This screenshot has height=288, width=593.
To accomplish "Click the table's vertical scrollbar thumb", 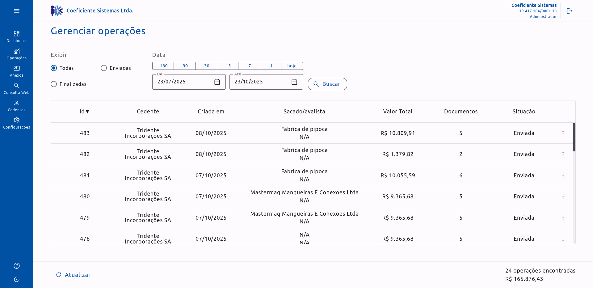I will (574, 137).
